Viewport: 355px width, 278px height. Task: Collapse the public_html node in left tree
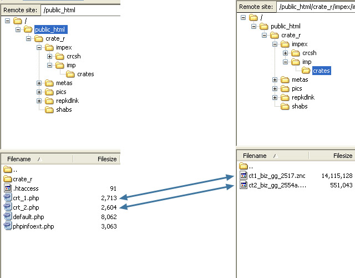18,29
